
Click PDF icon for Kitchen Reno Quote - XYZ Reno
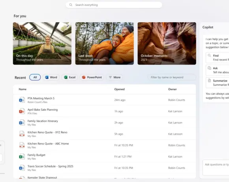tap(22, 134)
